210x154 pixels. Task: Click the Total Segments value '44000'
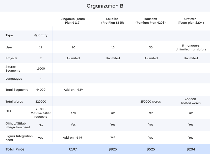[x=41, y=90]
